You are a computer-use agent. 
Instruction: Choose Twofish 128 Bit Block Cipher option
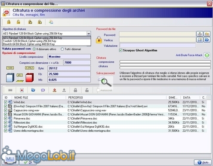click(46, 41)
